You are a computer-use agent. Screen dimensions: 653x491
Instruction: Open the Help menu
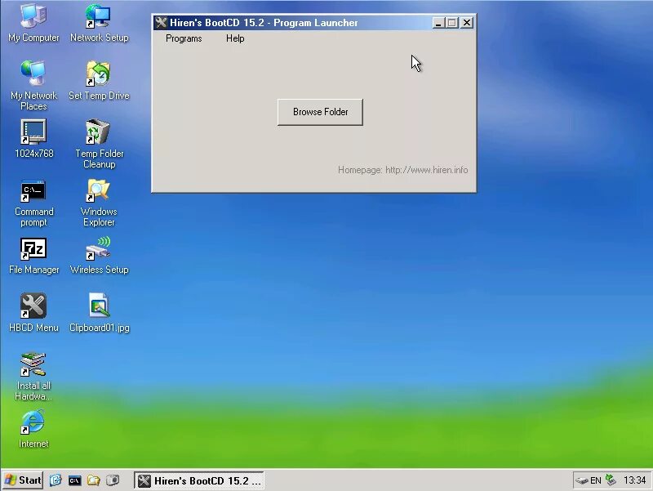pyautogui.click(x=235, y=38)
